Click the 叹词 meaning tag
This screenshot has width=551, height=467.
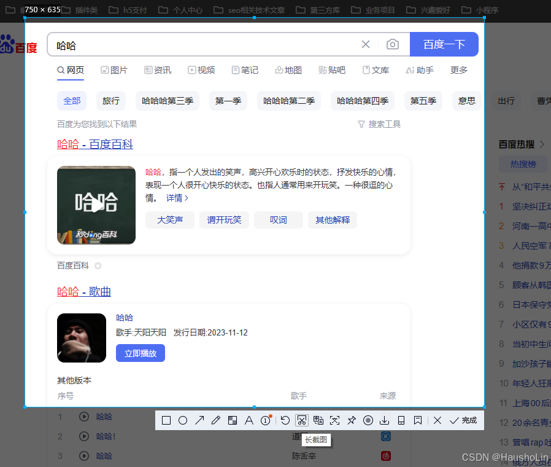[279, 220]
